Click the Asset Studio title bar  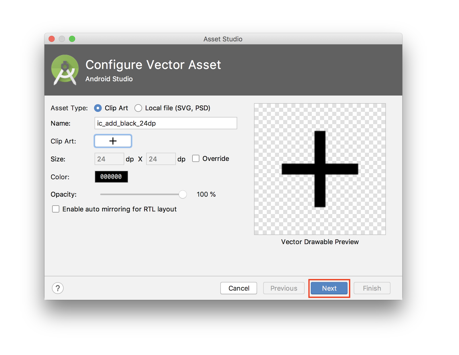[223, 39]
